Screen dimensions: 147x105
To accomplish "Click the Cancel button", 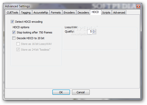I will [x=81, y=92].
